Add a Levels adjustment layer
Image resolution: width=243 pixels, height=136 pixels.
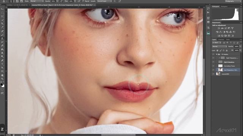[x=222, y=28]
